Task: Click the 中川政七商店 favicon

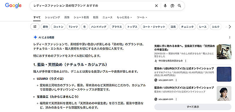Action: click(x=156, y=61)
